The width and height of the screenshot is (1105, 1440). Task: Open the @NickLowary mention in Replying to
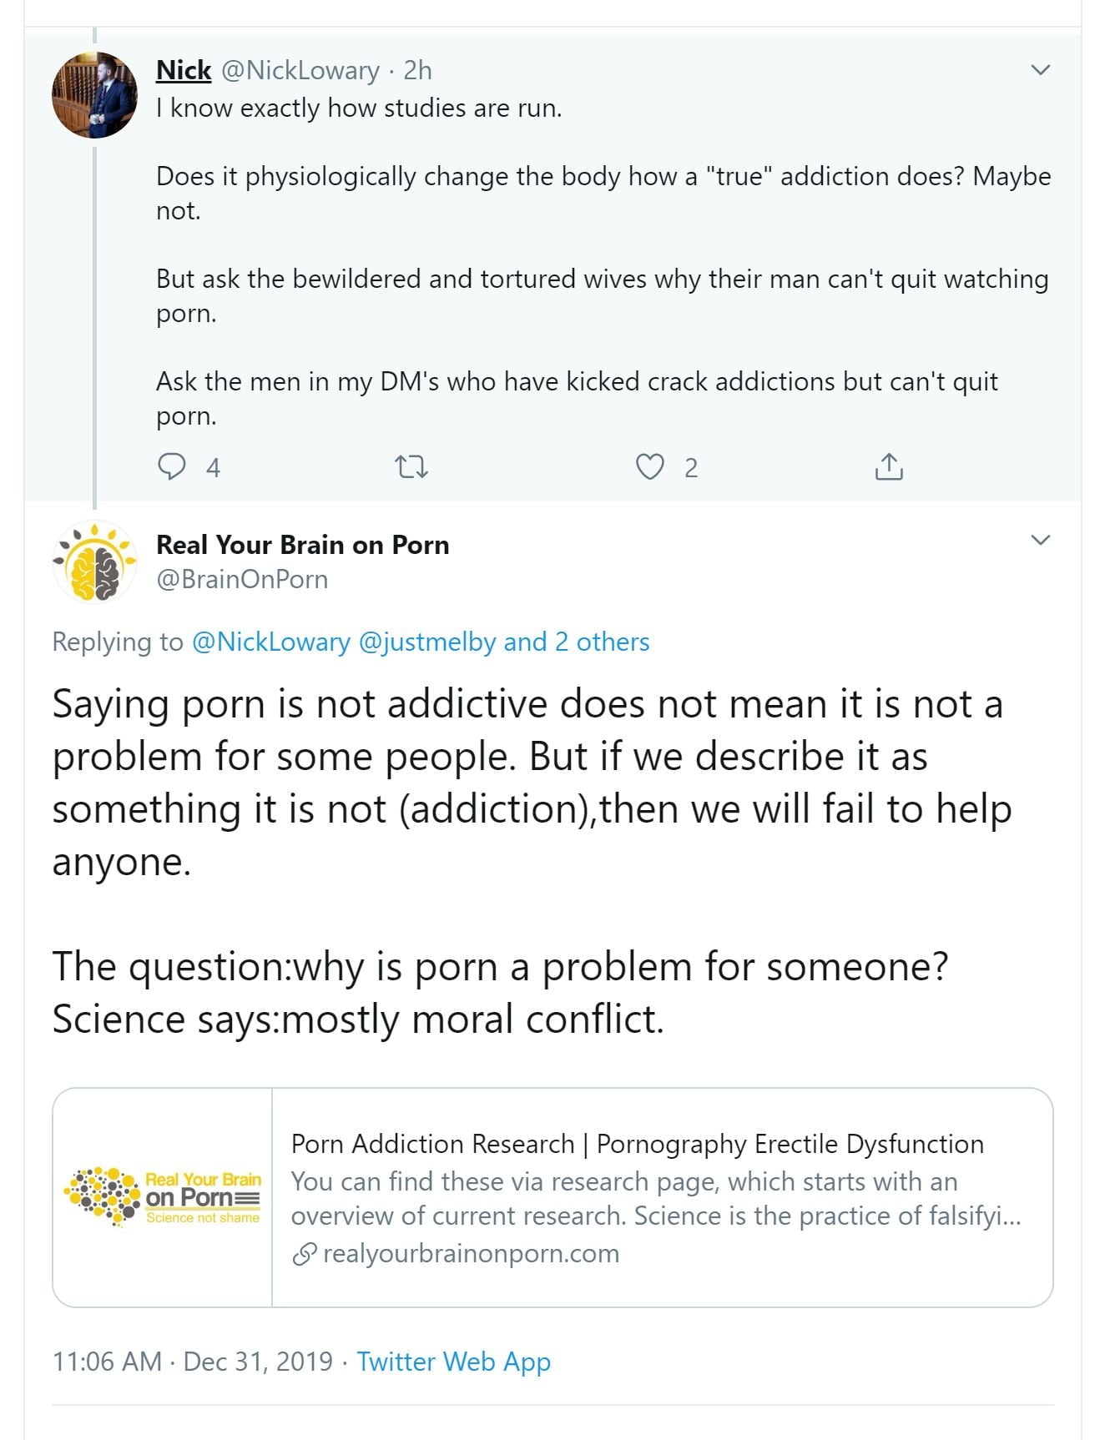271,642
